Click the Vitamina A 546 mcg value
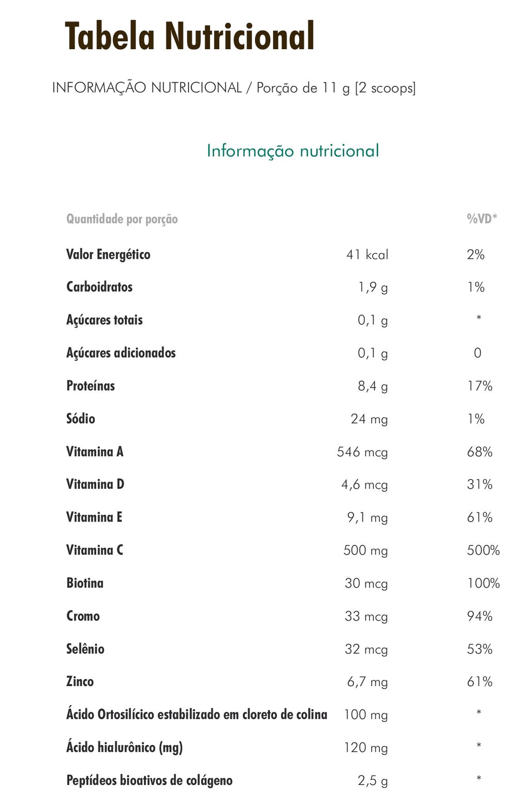This screenshot has height=804, width=530. pyautogui.click(x=362, y=452)
